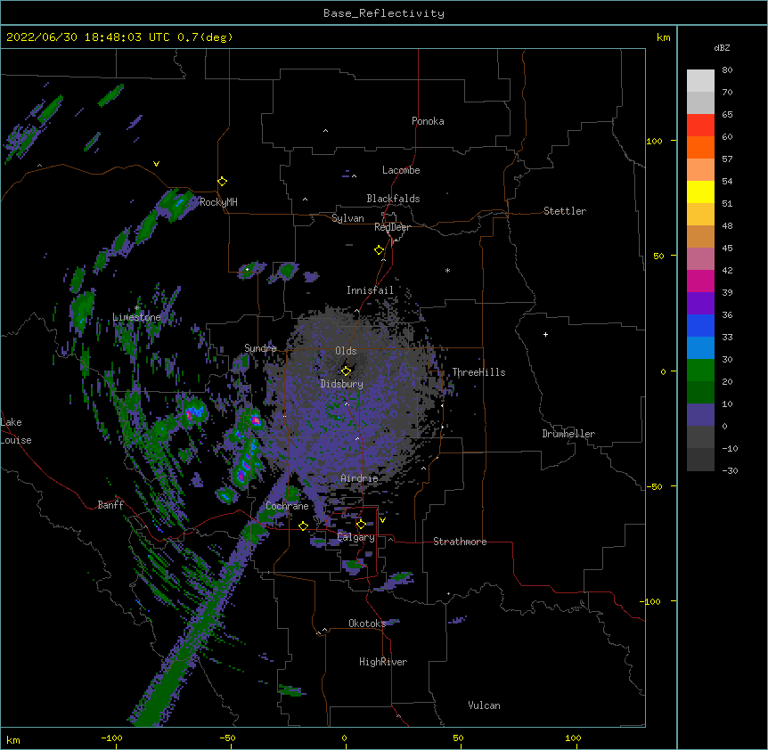Select the Okotoks label
Screen dimensions: 768x750
[367, 624]
